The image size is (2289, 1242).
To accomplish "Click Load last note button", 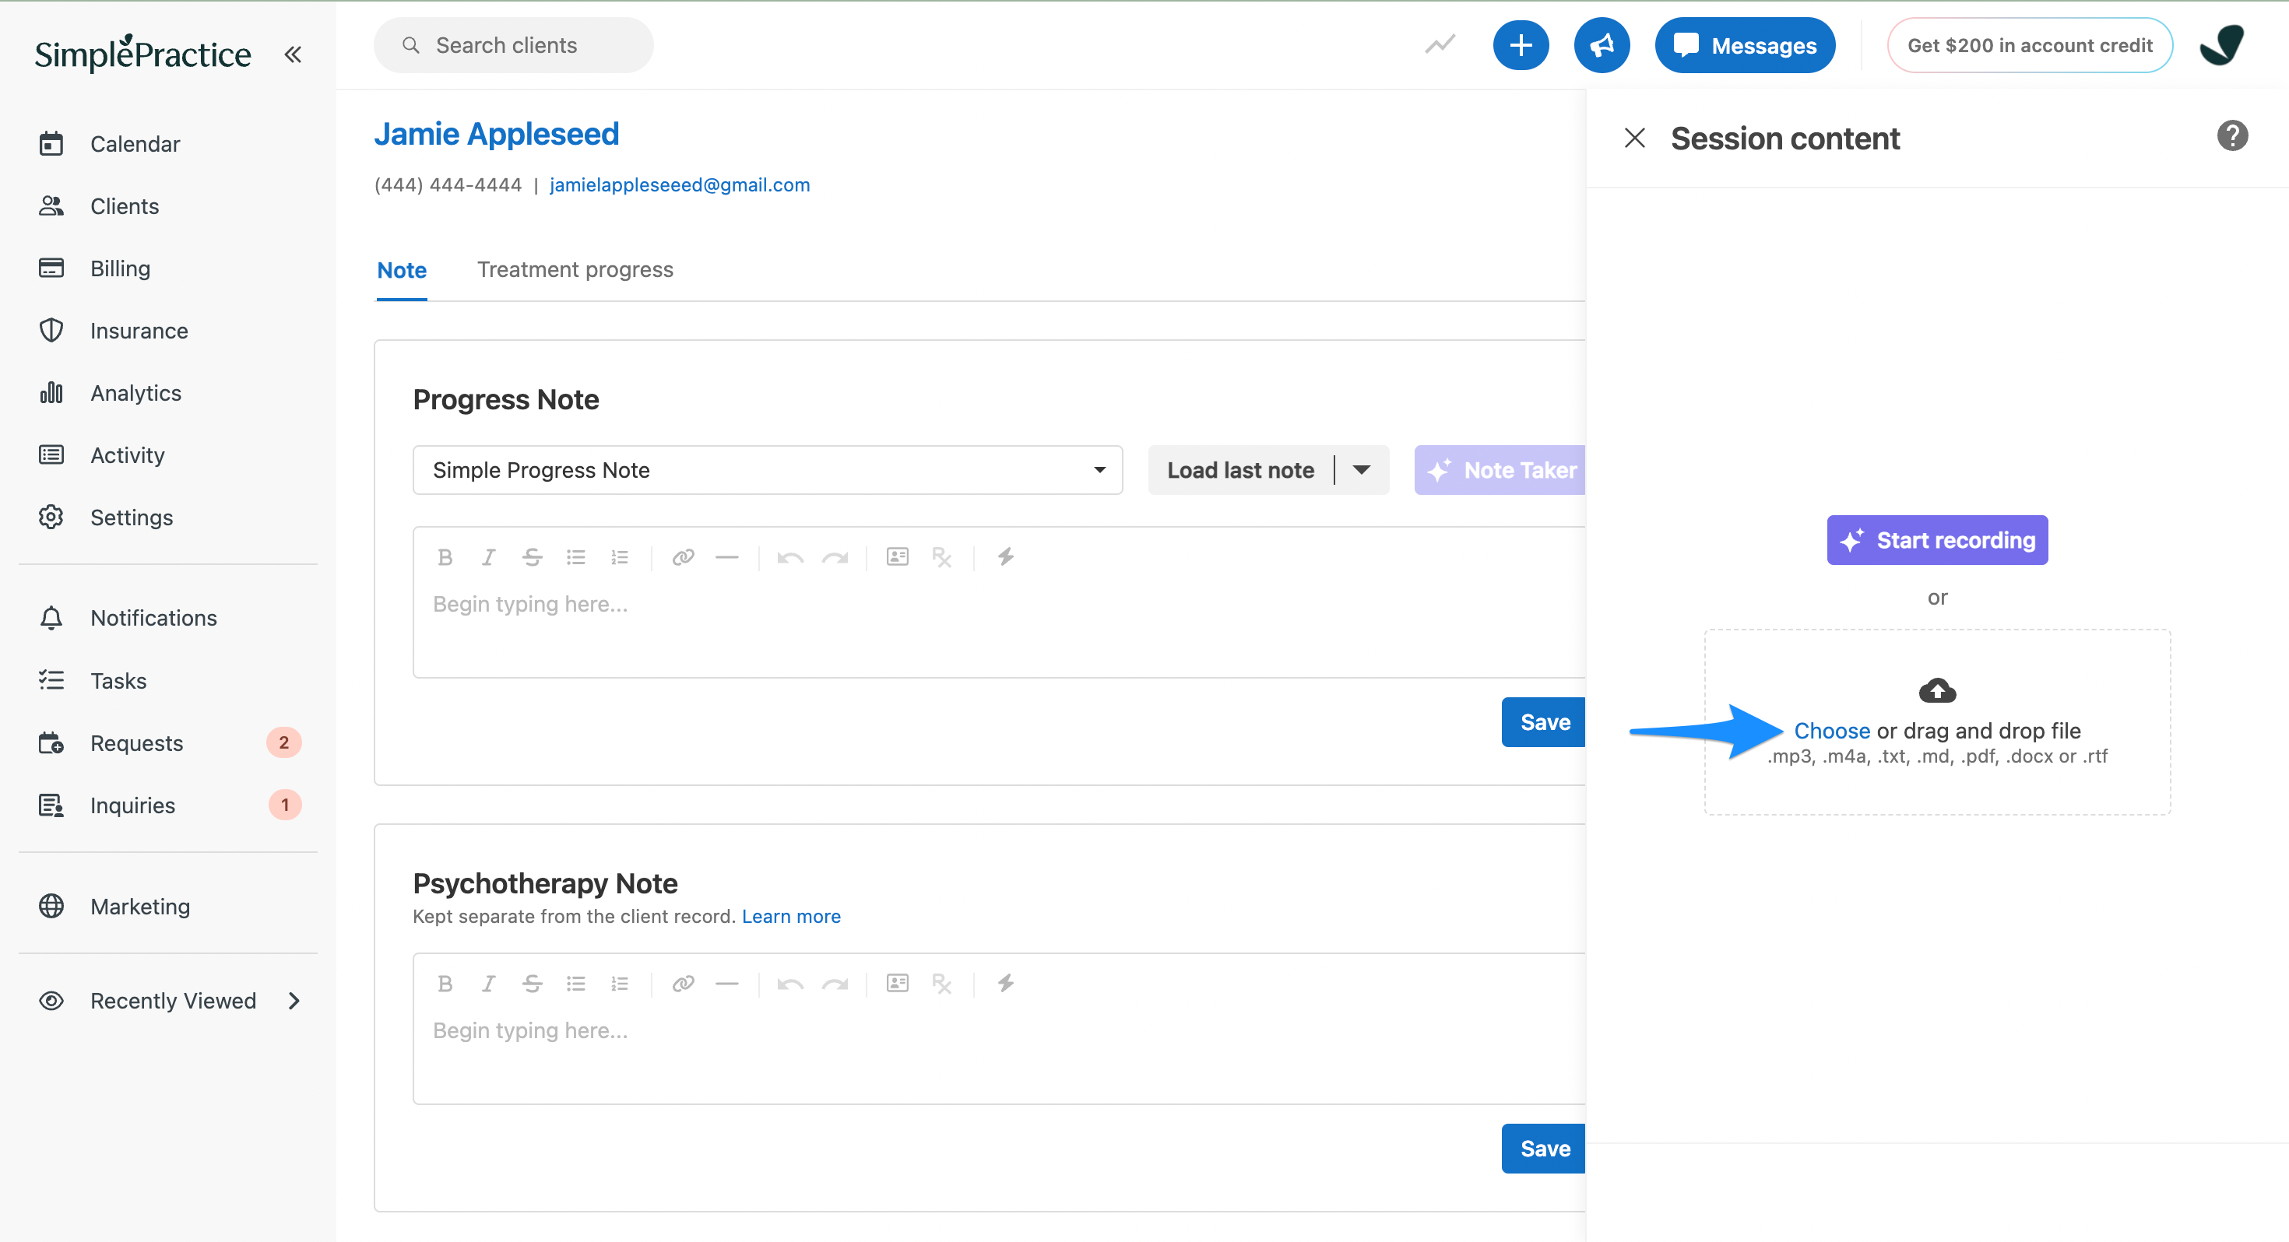I will 1240,470.
